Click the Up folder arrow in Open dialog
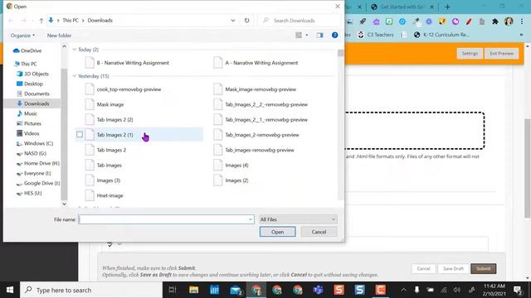Image resolution: width=531 pixels, height=298 pixels. [41, 21]
